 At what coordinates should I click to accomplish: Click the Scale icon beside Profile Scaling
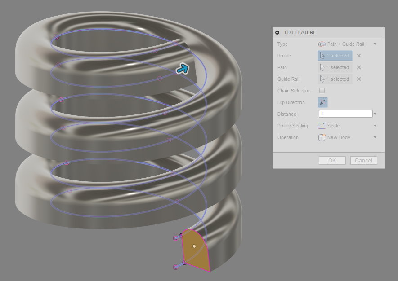322,126
